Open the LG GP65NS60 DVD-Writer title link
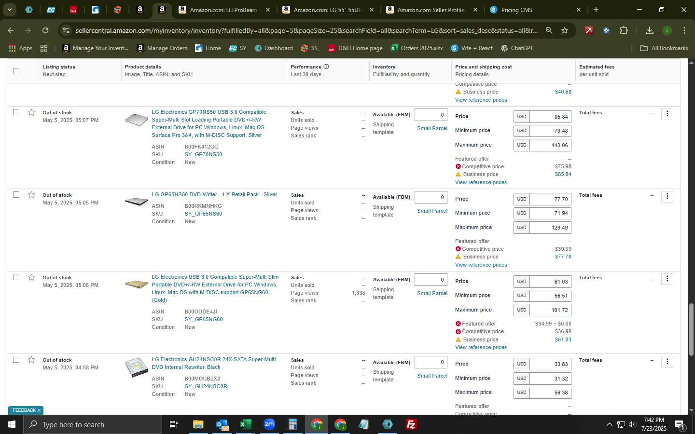 coord(214,194)
